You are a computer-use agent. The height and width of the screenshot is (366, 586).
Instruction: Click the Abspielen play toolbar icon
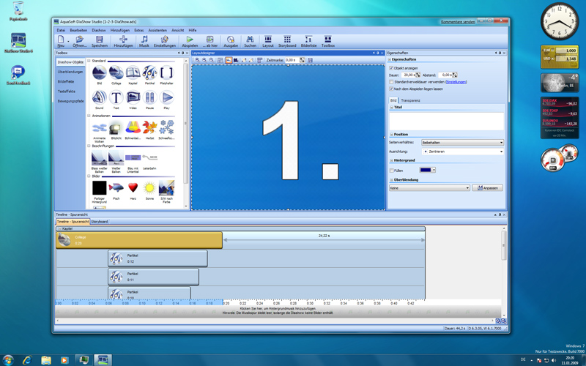coord(189,40)
